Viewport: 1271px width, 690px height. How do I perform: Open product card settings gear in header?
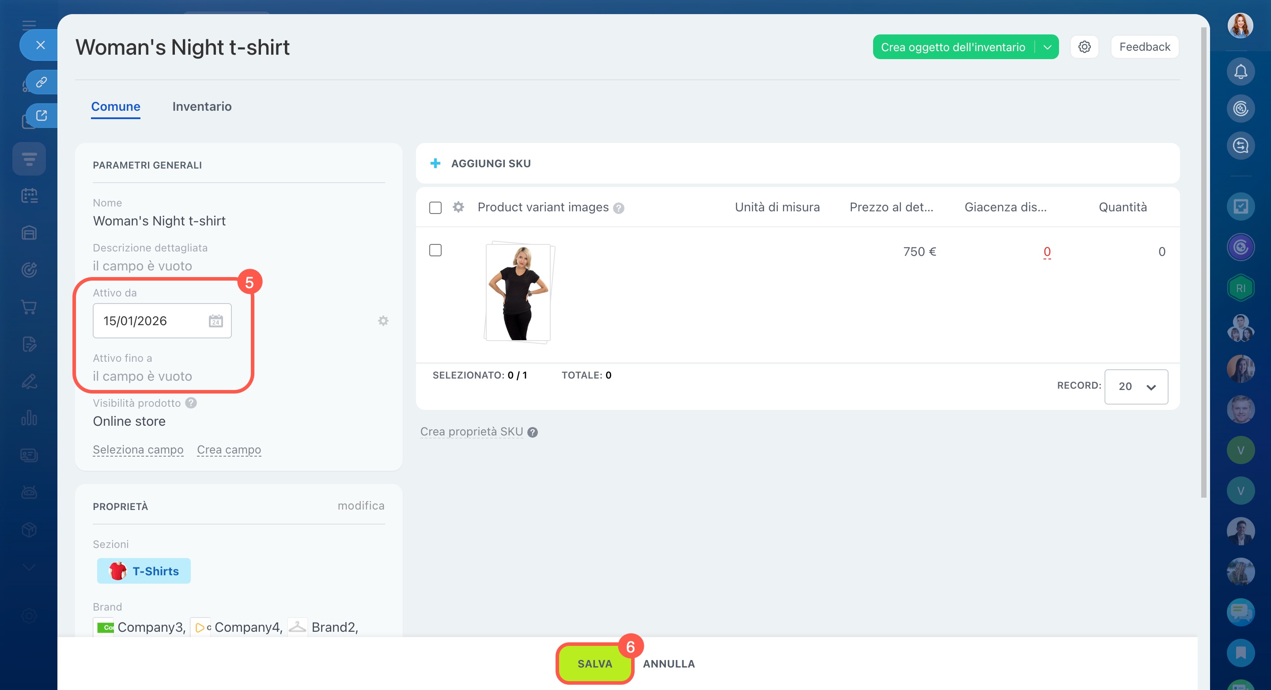pos(1084,47)
